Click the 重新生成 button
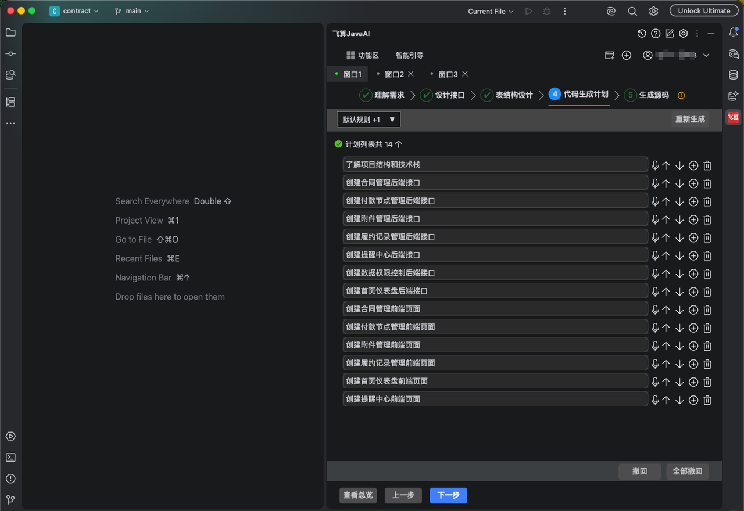 (690, 119)
